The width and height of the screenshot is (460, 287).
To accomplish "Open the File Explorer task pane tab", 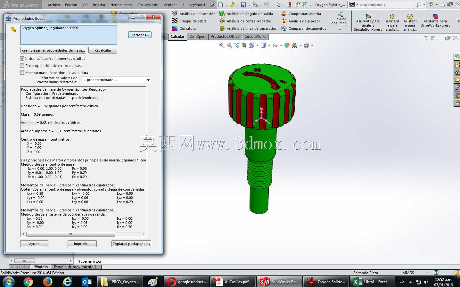I will (x=457, y=80).
